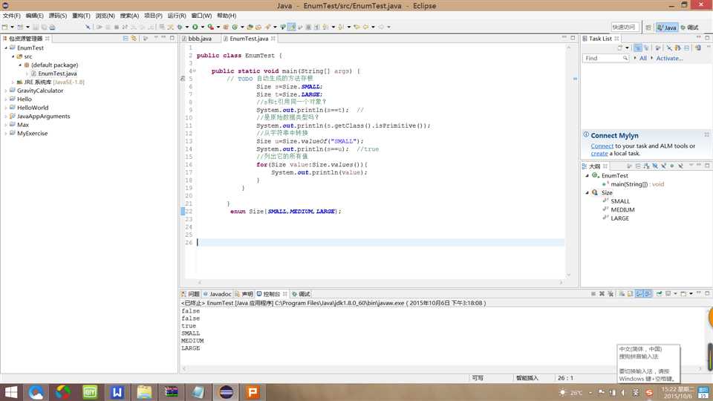
Task: Minimize the editor area
Action: (x=564, y=38)
